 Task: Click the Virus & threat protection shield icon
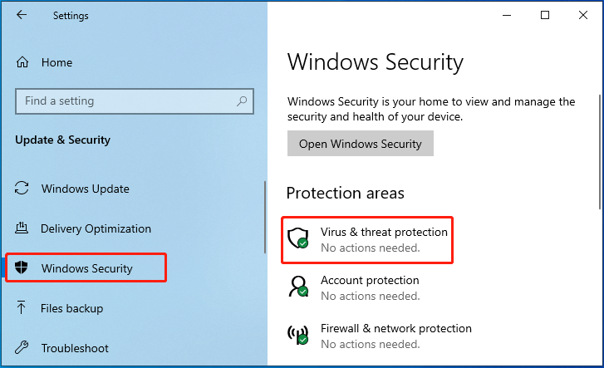coord(298,238)
